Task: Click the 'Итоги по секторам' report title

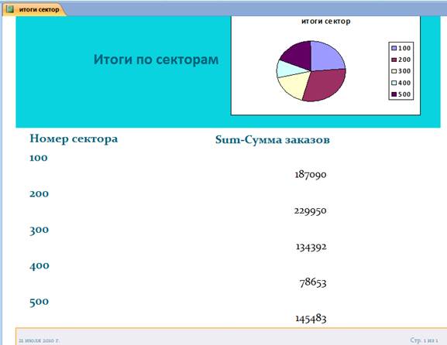Action: pyautogui.click(x=156, y=60)
